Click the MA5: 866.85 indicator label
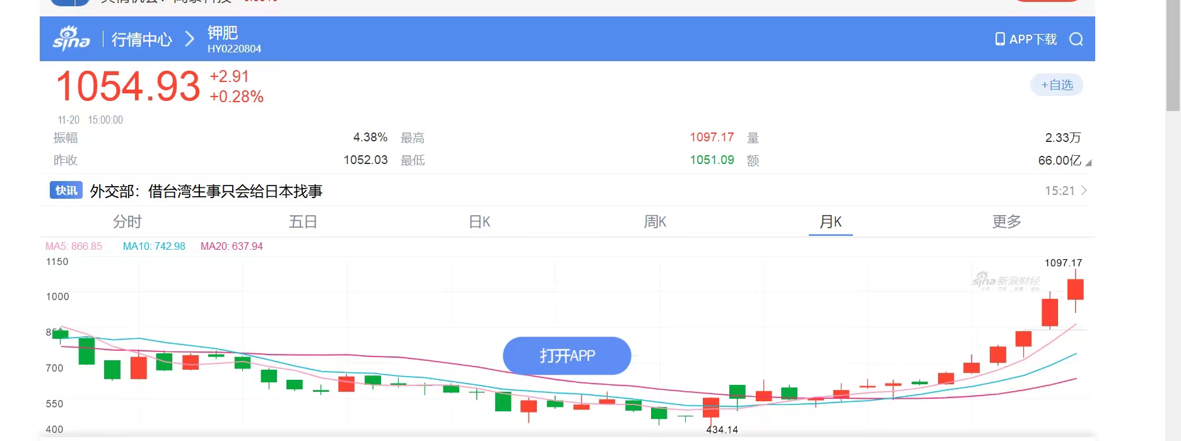Image resolution: width=1181 pixels, height=441 pixels. 74,247
